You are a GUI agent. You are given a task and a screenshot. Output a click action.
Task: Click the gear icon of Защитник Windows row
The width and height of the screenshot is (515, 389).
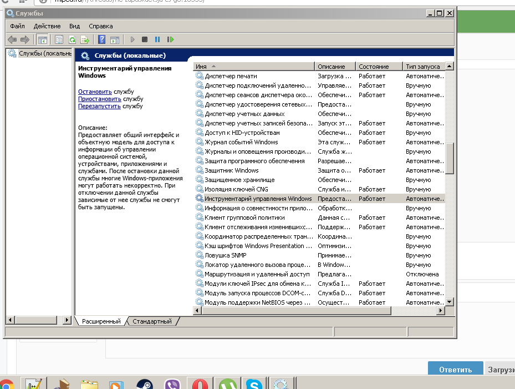pyautogui.click(x=199, y=170)
